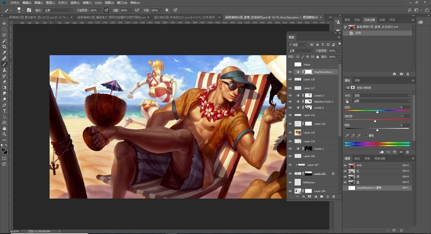Select the Open step in History
Screen dimensions: 431x234
tap(378, 33)
